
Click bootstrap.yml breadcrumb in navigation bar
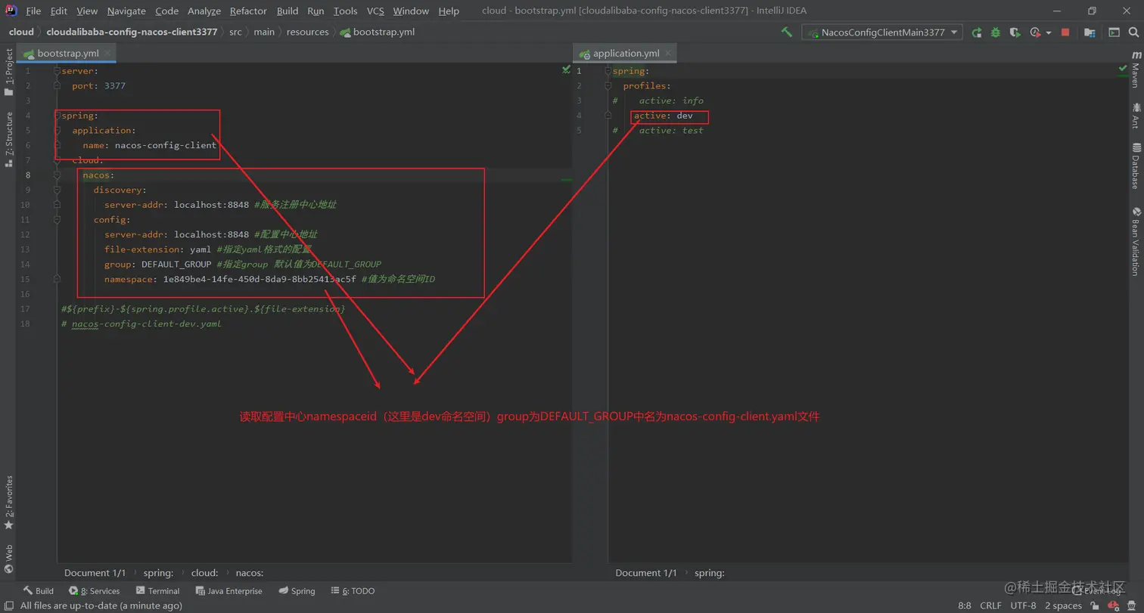pyautogui.click(x=378, y=32)
